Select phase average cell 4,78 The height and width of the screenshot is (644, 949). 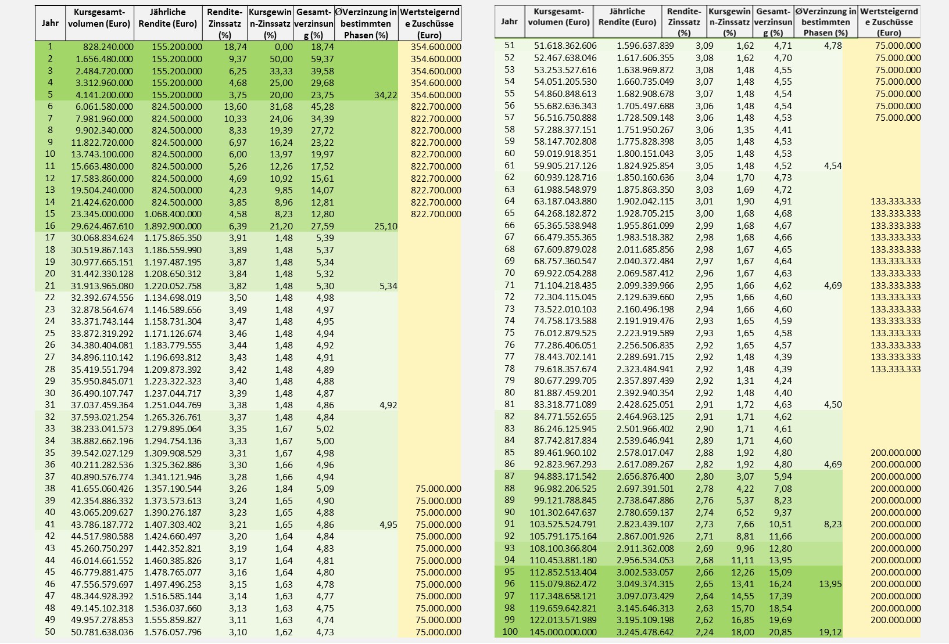[x=832, y=46]
